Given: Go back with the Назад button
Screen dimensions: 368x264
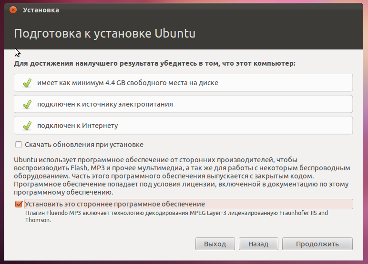Looking at the screenshot, I should (x=258, y=244).
